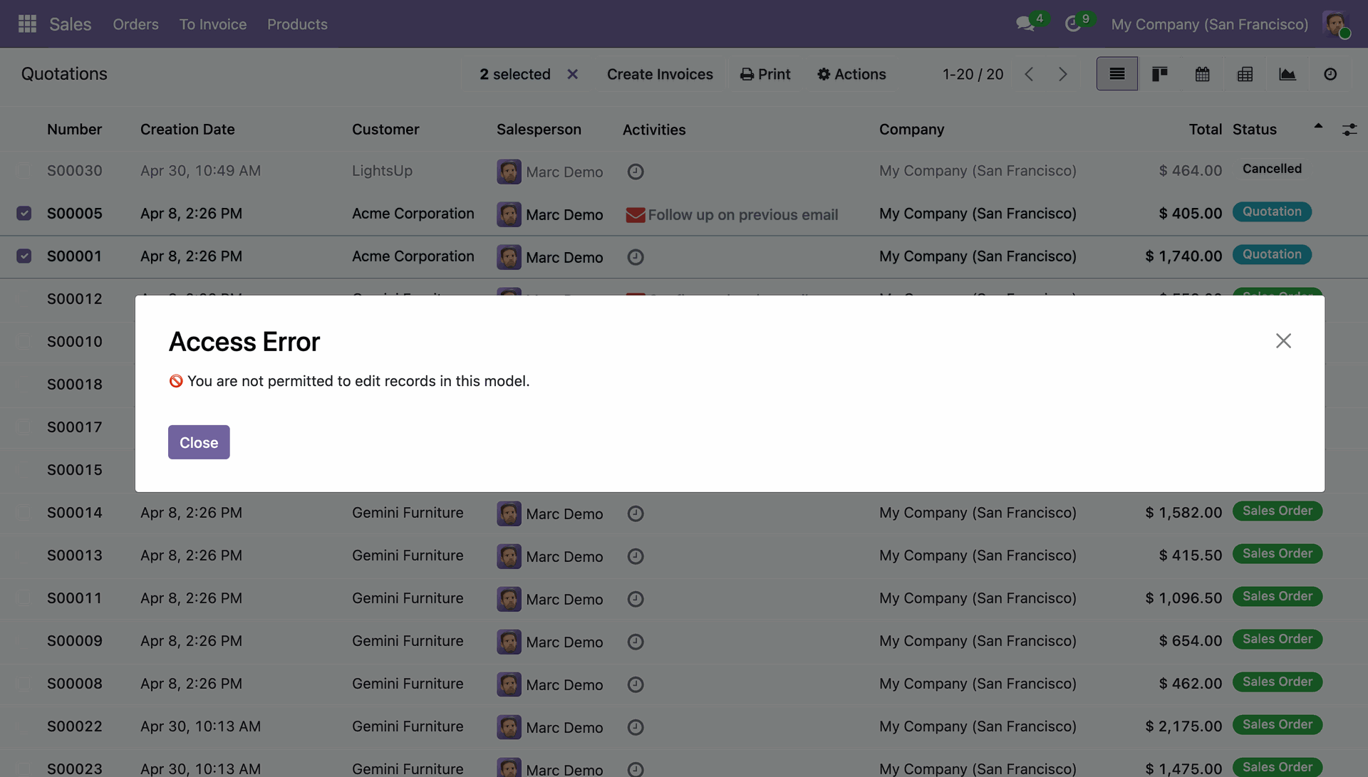1368x777 pixels.
Task: Open the Products menu
Action: click(297, 24)
